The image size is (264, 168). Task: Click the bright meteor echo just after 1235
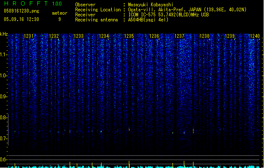[x=129, y=129]
